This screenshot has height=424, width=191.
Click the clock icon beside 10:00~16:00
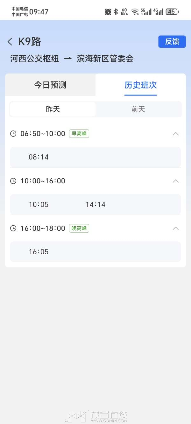(x=13, y=181)
